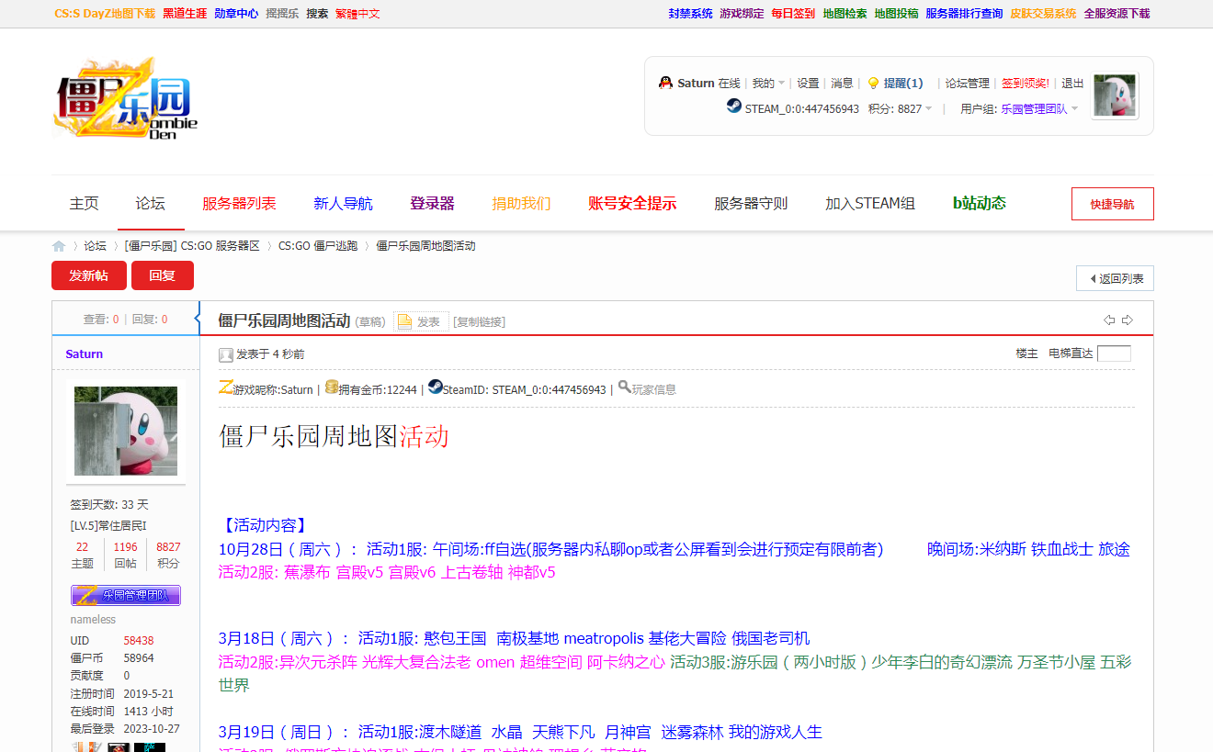
Task: Select the 论坛 nav tab
Action: pyautogui.click(x=151, y=204)
